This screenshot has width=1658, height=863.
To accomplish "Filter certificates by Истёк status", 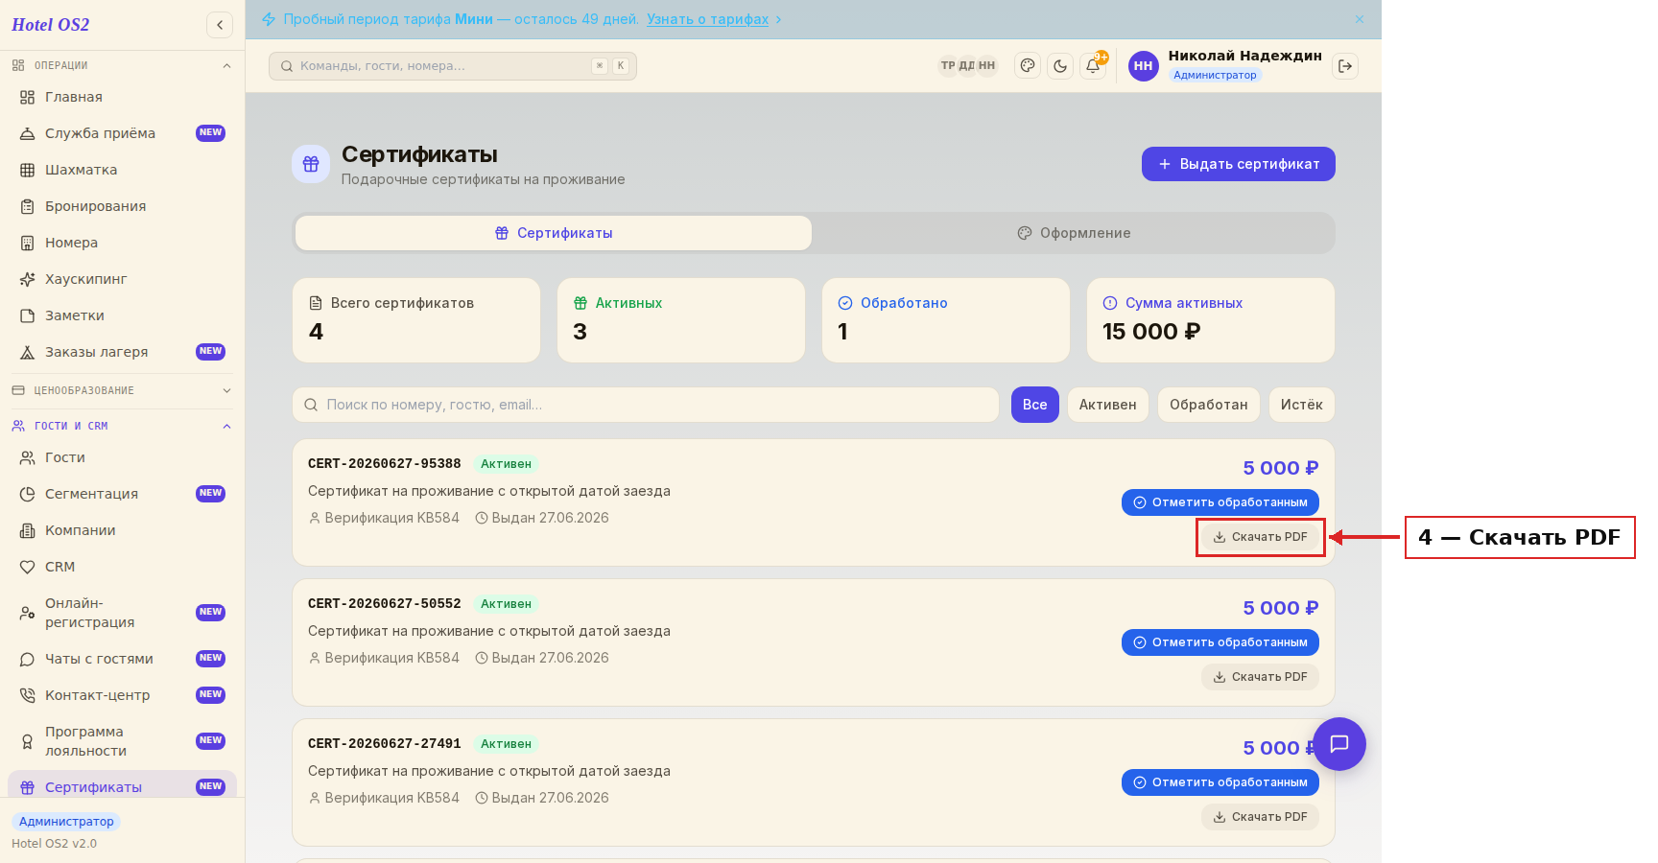I will click(1301, 405).
